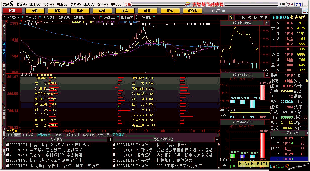This screenshot has width=310, height=171.
Task: Click the crosshair grid toolbar icon
Action: pos(237,17)
